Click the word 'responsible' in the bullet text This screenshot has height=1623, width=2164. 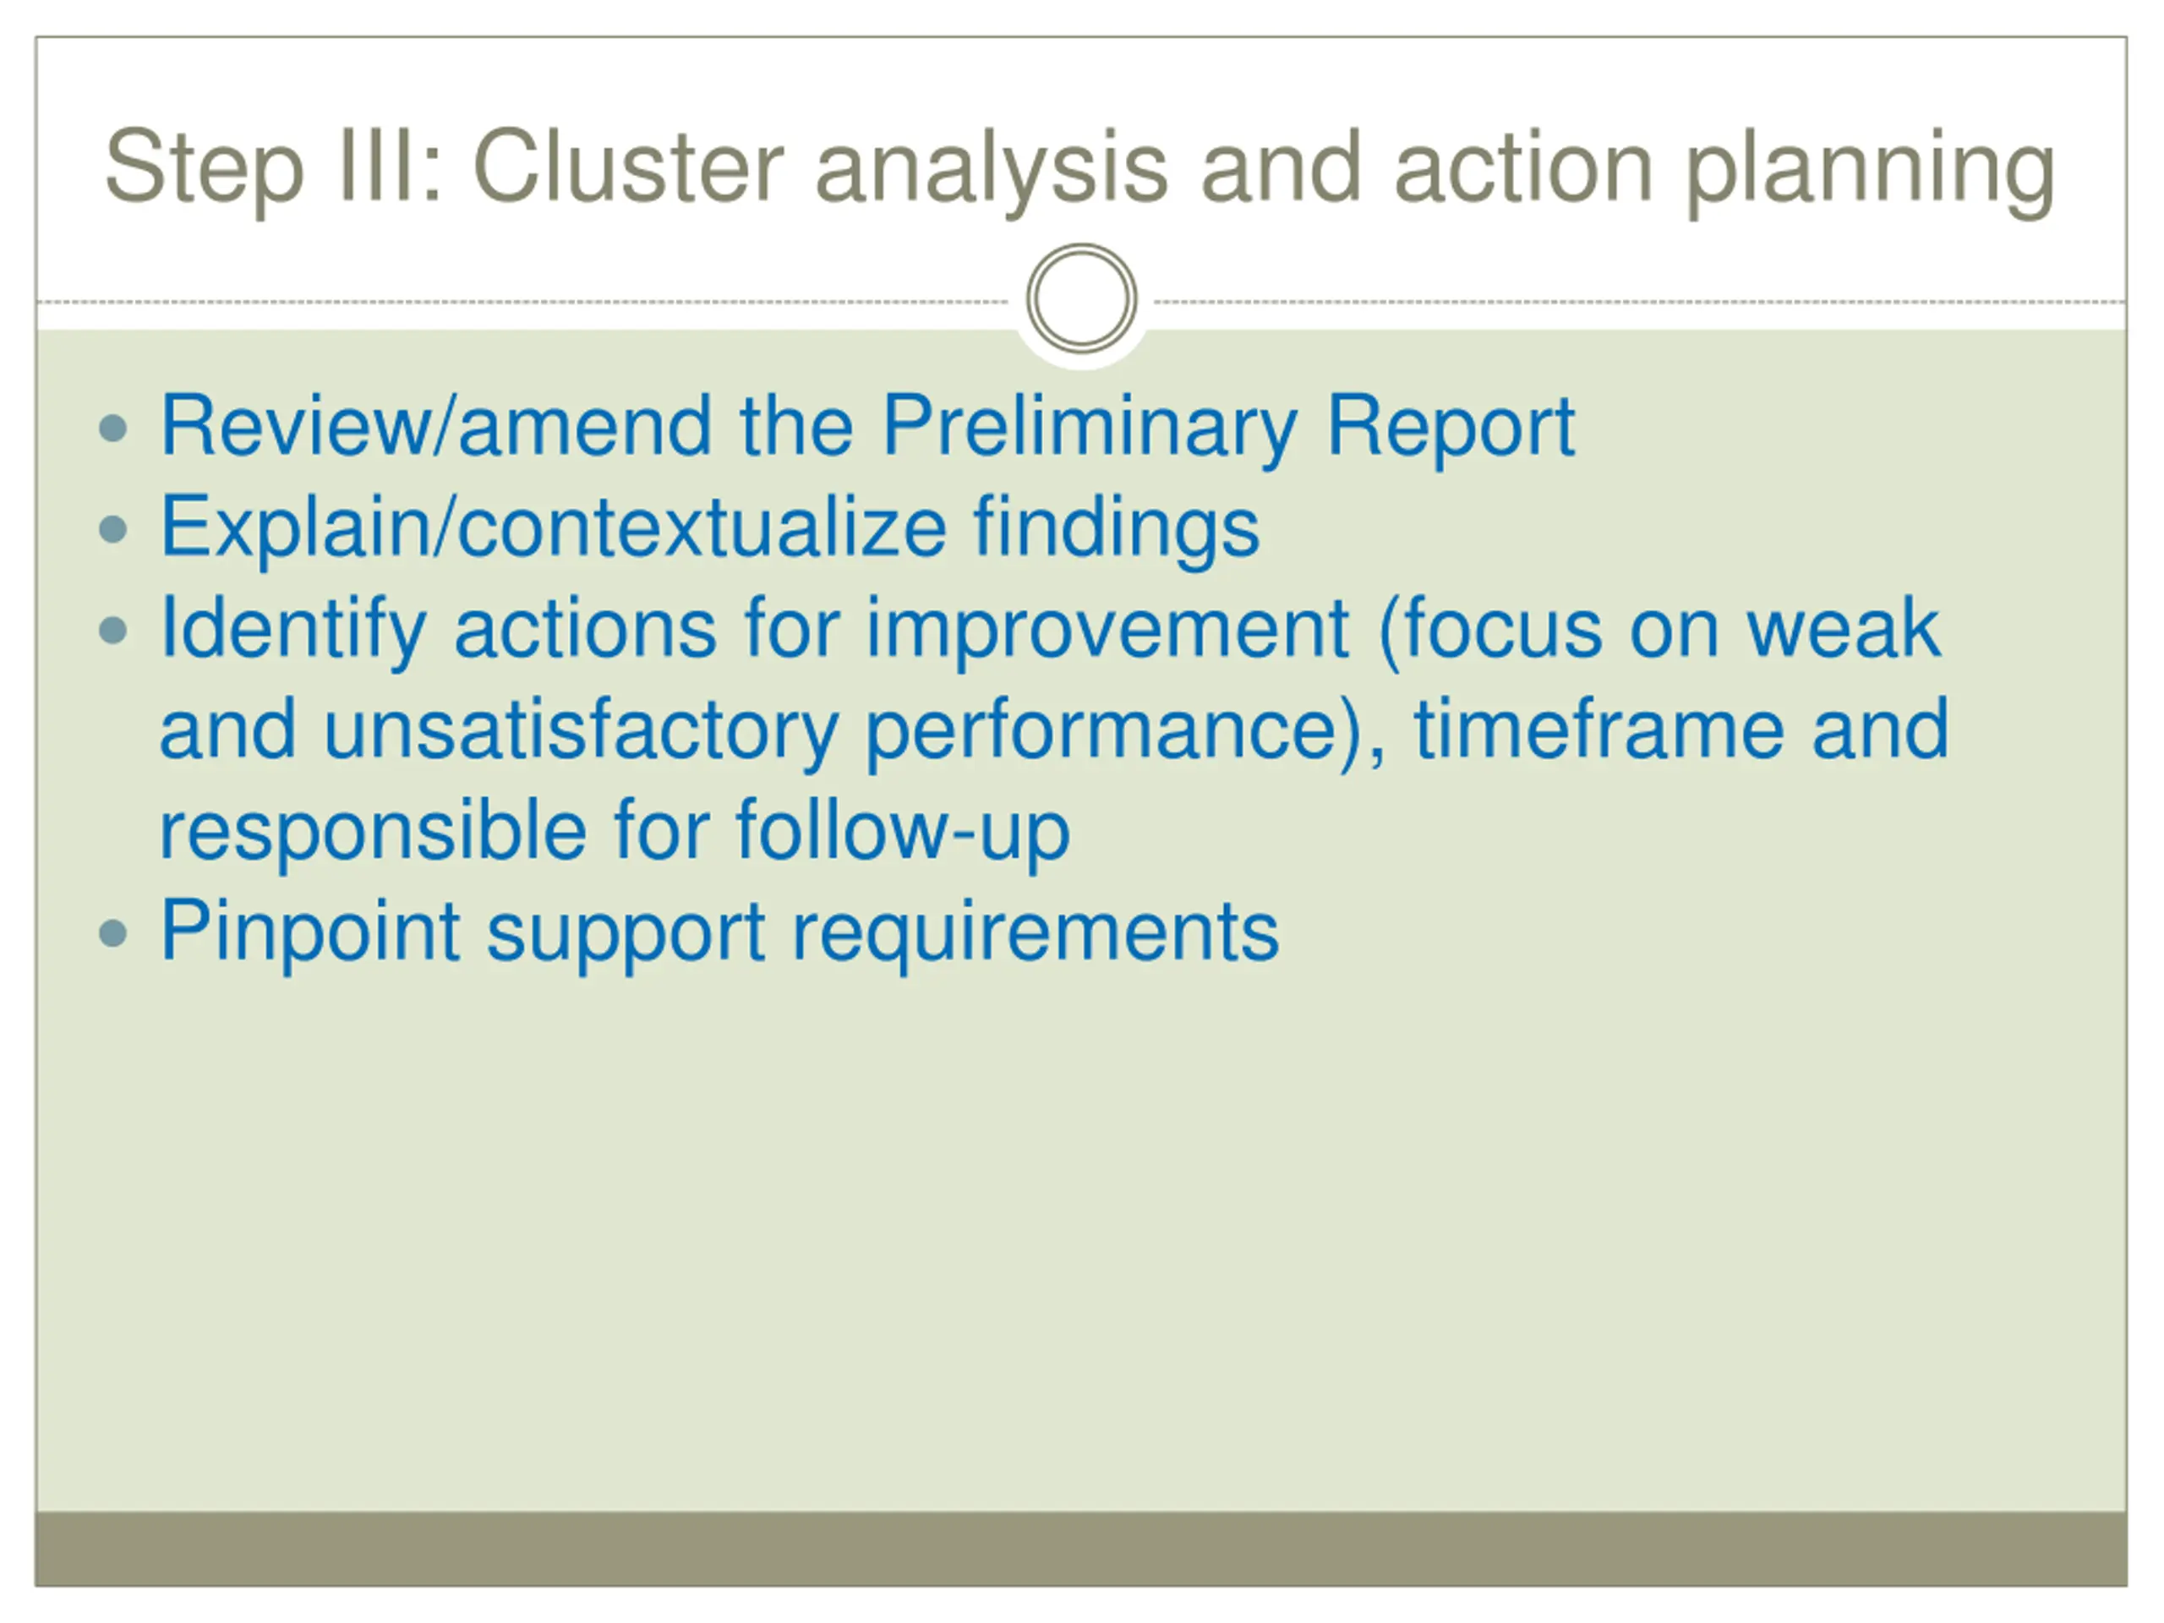coord(373,832)
